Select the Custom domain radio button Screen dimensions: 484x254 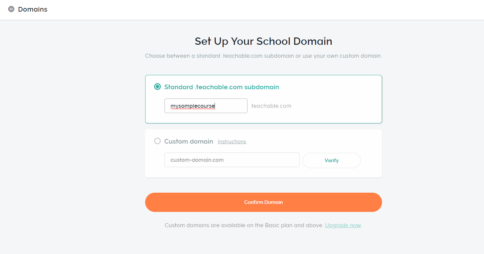pyautogui.click(x=157, y=141)
